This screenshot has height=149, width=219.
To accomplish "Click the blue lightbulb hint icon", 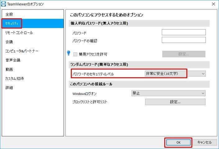I will point(68,53).
